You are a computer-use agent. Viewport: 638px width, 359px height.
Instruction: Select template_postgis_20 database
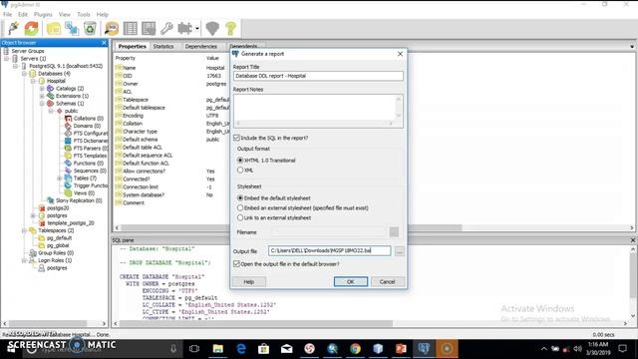pos(71,223)
